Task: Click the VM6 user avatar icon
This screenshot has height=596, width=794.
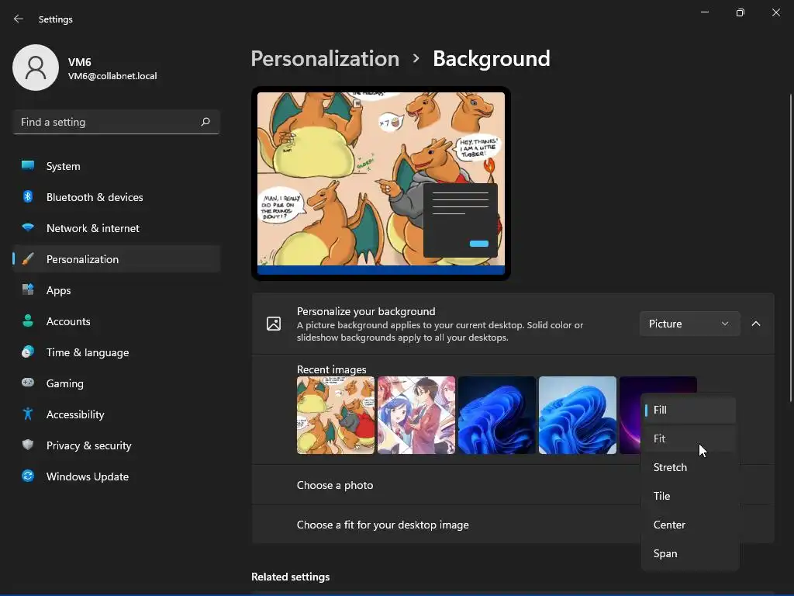Action: [36, 68]
